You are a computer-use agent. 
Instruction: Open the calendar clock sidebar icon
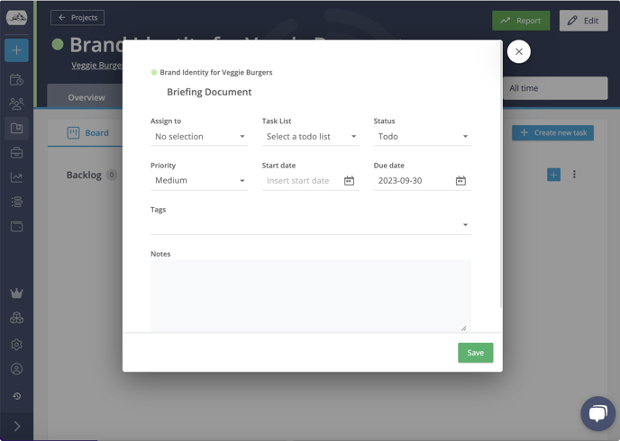pyautogui.click(x=16, y=80)
